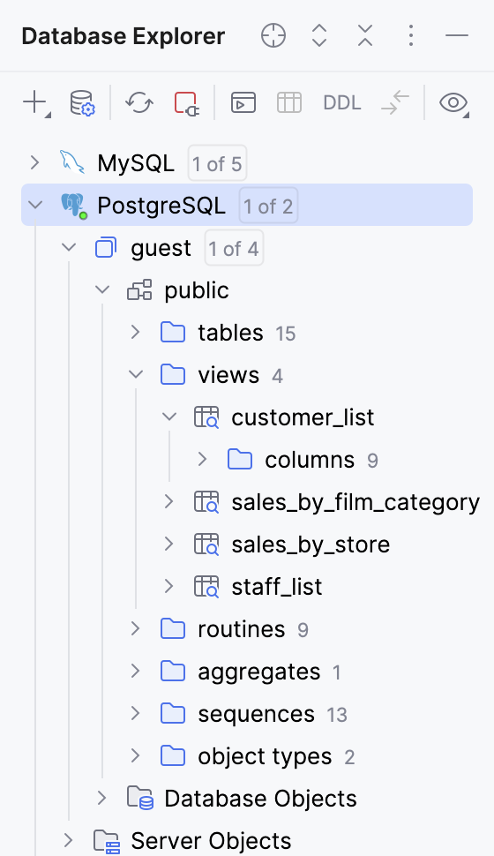The image size is (494, 856).
Task: Select the sales_by_store view name
Action: [x=311, y=544]
